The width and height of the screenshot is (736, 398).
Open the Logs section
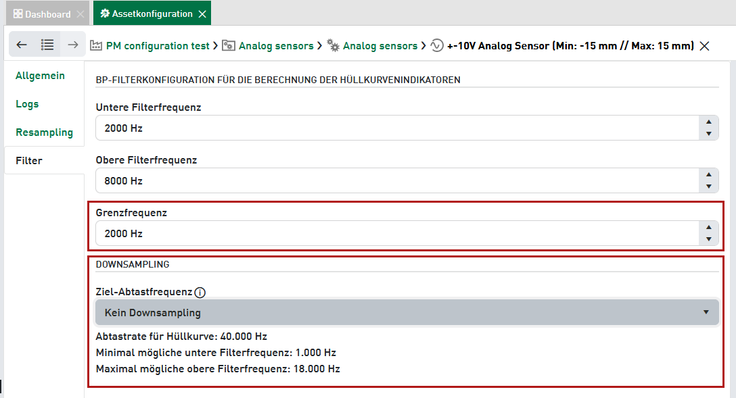(27, 104)
